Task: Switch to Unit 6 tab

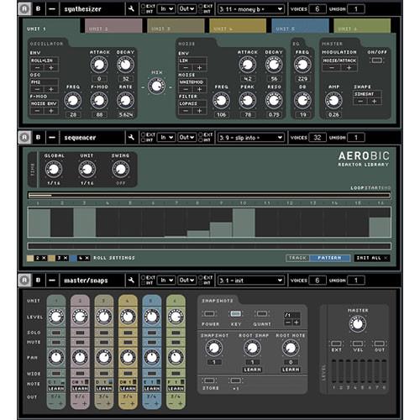Action: tap(362, 26)
